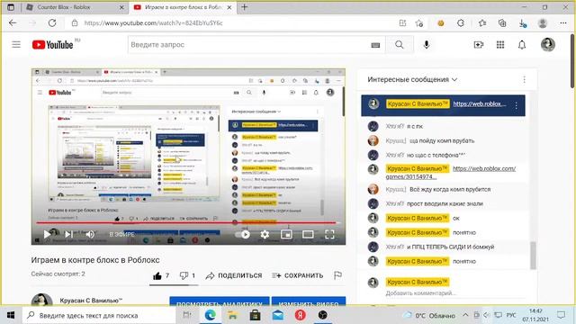Open File Explorer from the taskbar
576x324 pixels.
tap(232, 315)
